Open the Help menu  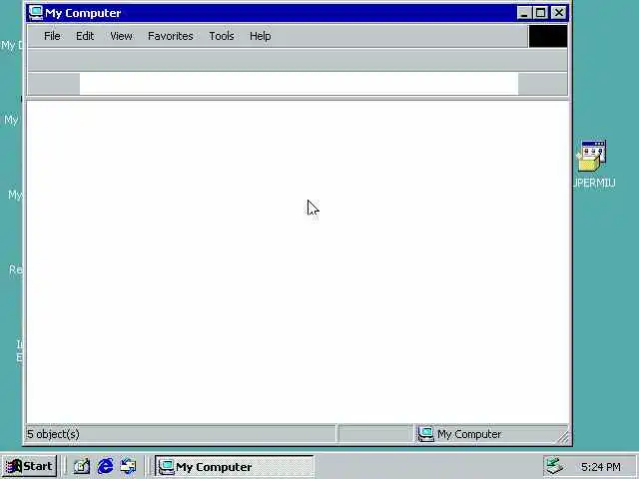[260, 36]
